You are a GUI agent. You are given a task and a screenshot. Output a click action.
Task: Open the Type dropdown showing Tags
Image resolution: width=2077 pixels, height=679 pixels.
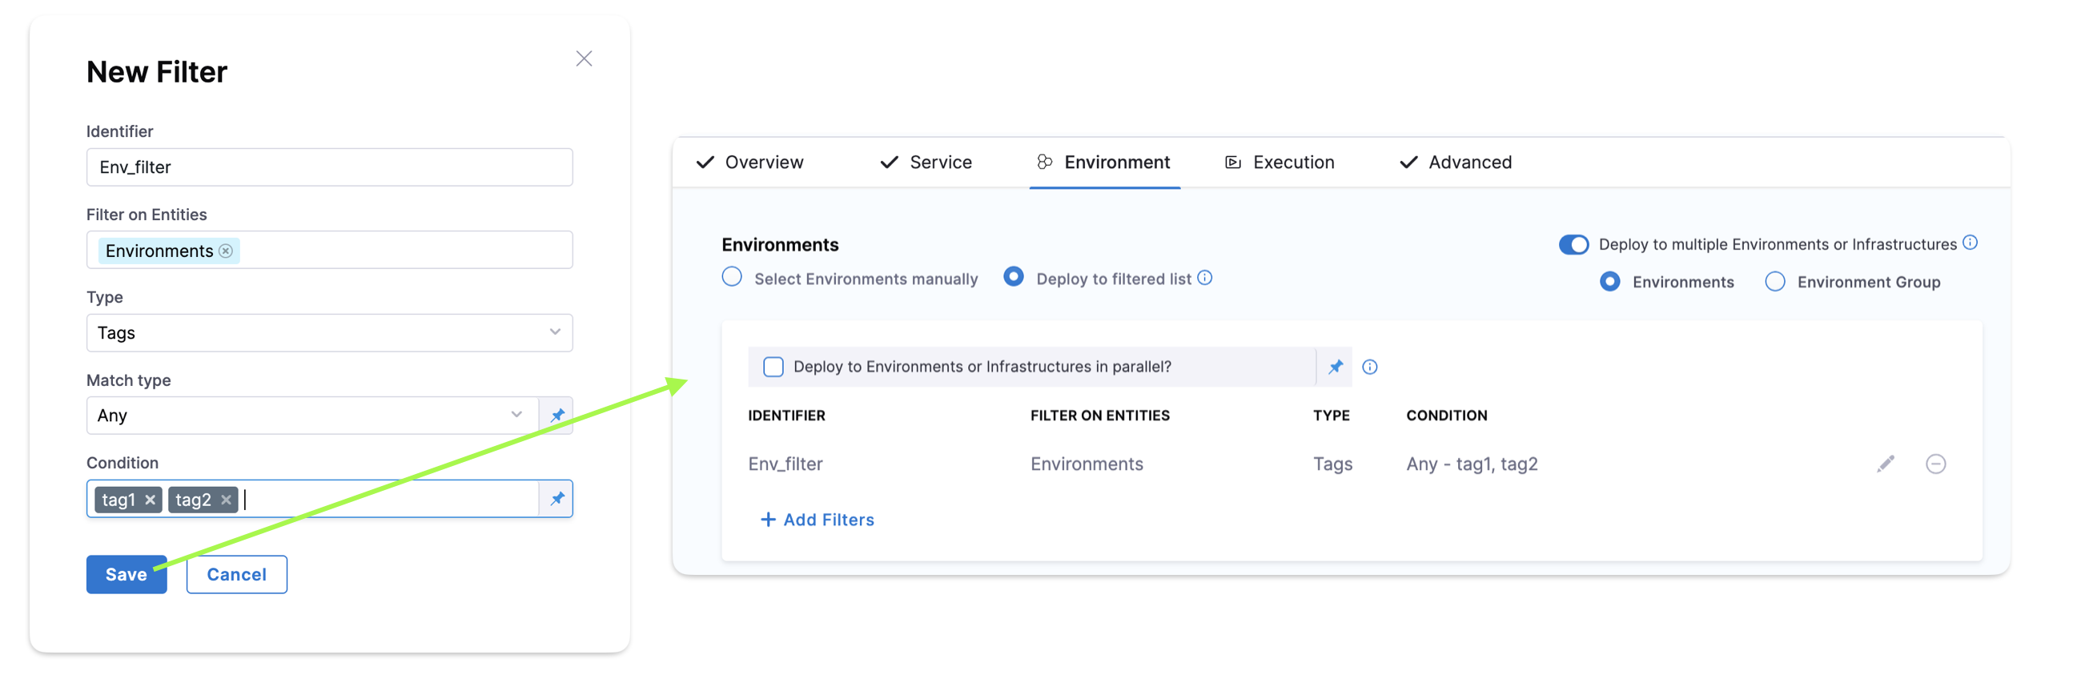329,333
